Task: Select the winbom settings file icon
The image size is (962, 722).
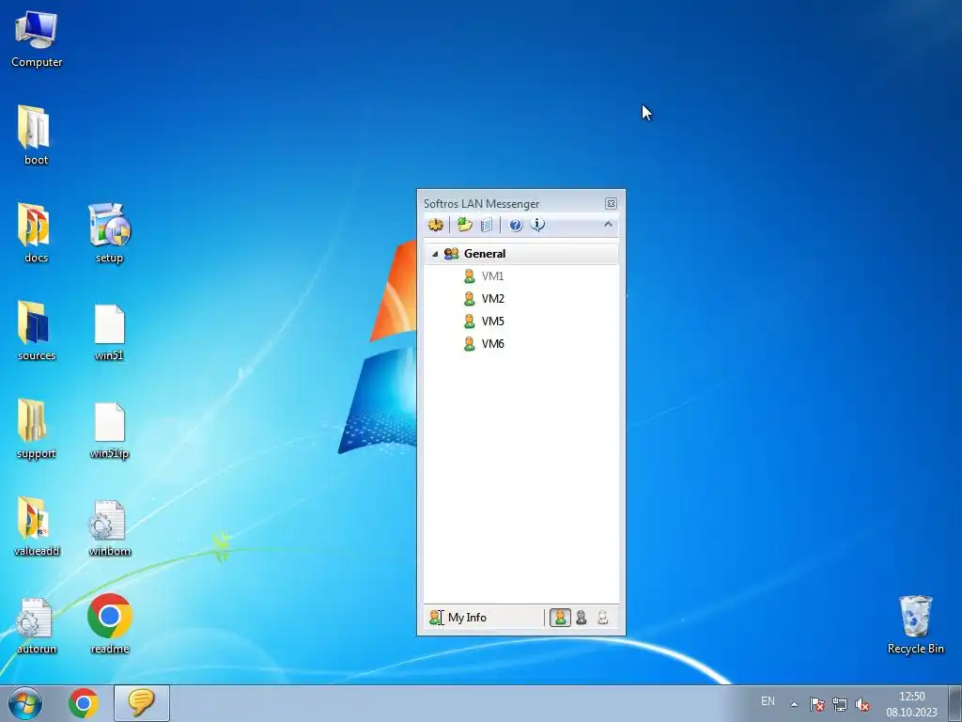Action: tap(109, 526)
